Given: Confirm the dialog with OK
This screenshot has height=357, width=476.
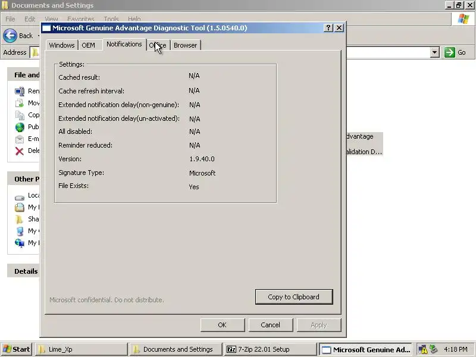Looking at the screenshot, I should [x=222, y=325].
